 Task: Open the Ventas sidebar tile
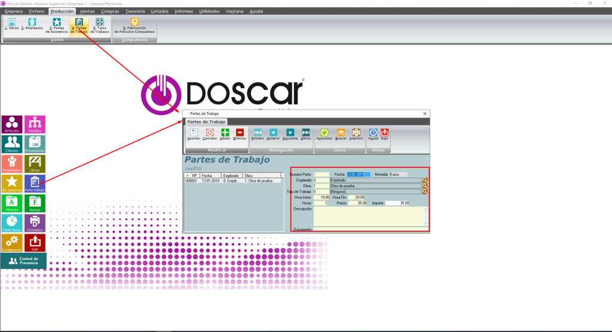(35, 204)
